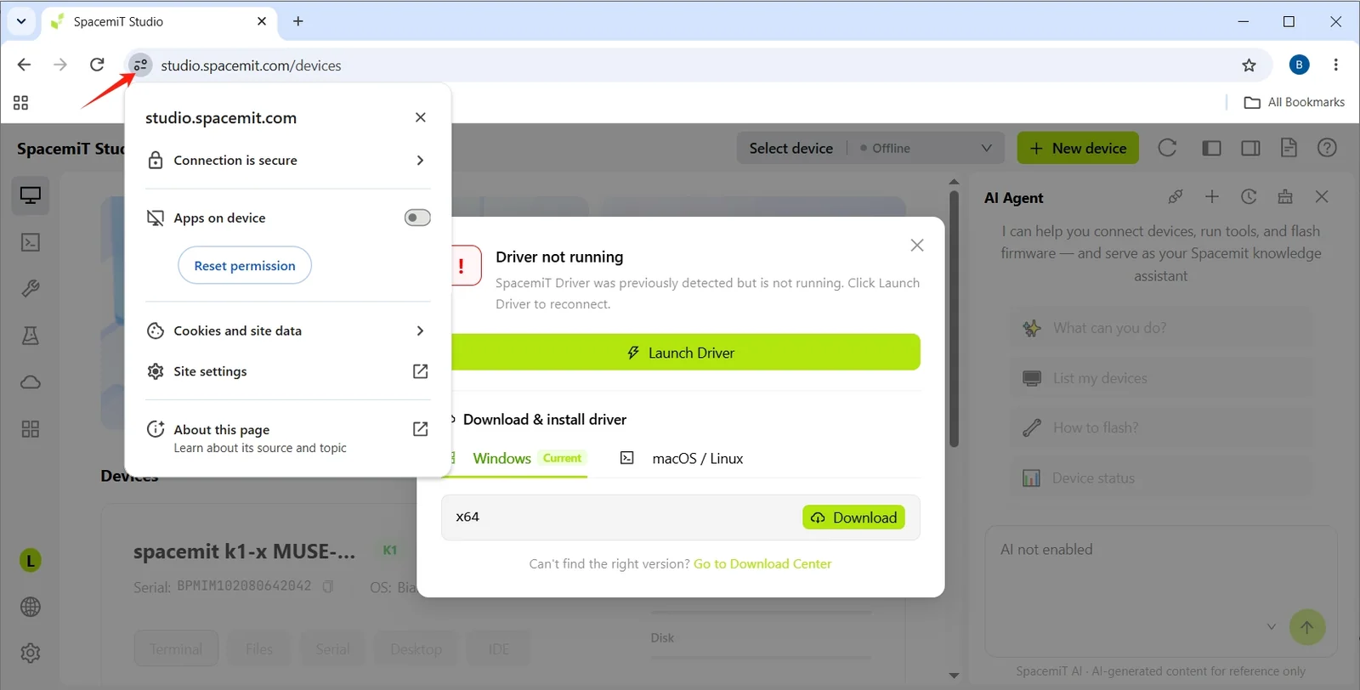Switch to the Windows tab
This screenshot has height=690, width=1360.
(515, 459)
